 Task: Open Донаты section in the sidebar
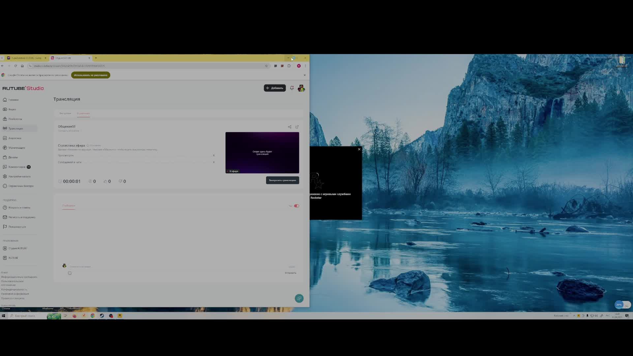tap(13, 157)
